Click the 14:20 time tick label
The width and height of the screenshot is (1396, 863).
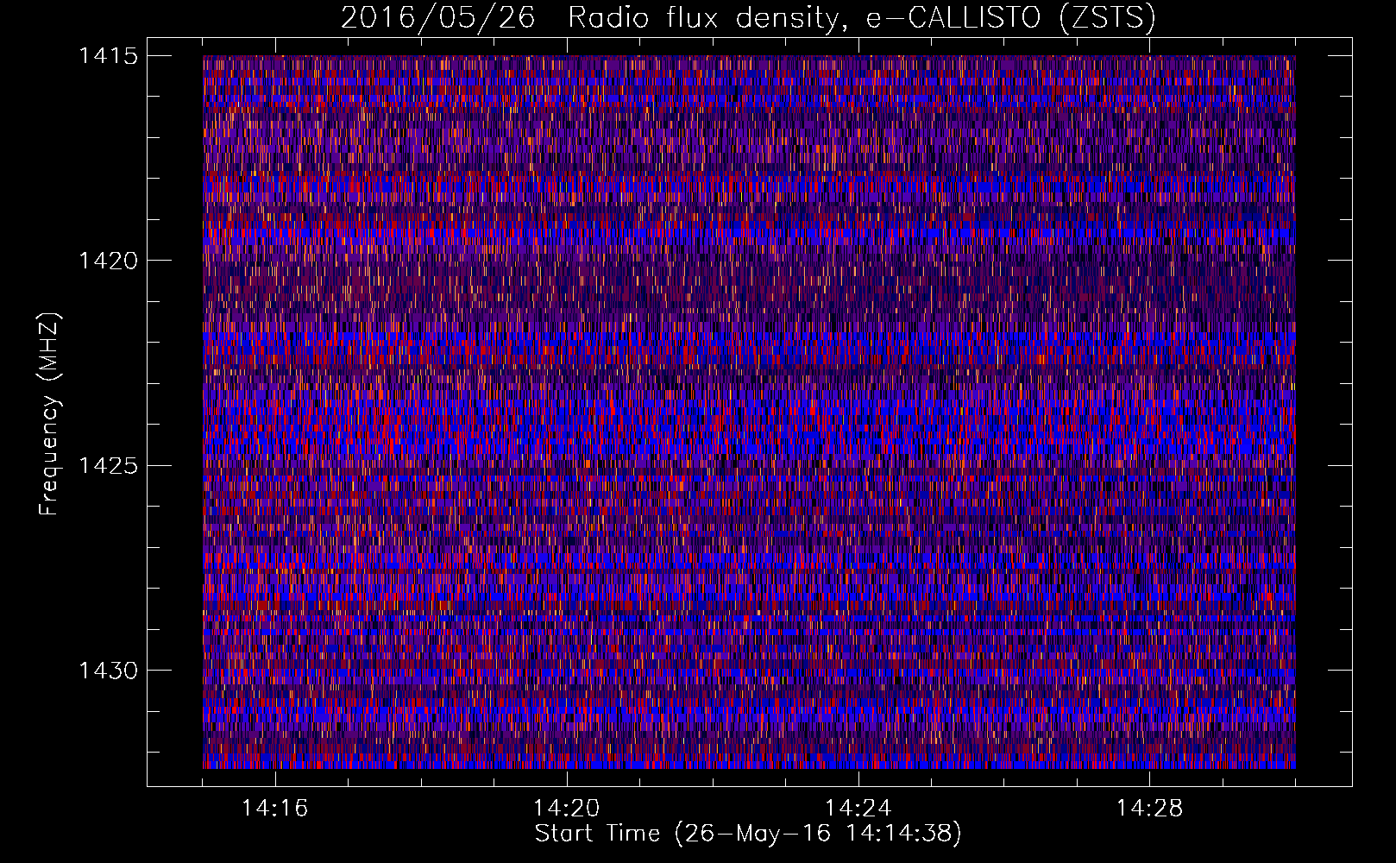566,809
